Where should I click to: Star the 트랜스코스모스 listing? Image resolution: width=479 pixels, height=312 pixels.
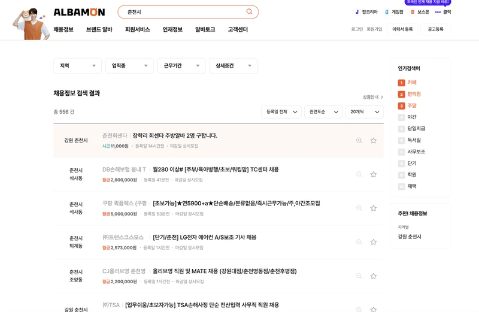[x=373, y=243]
